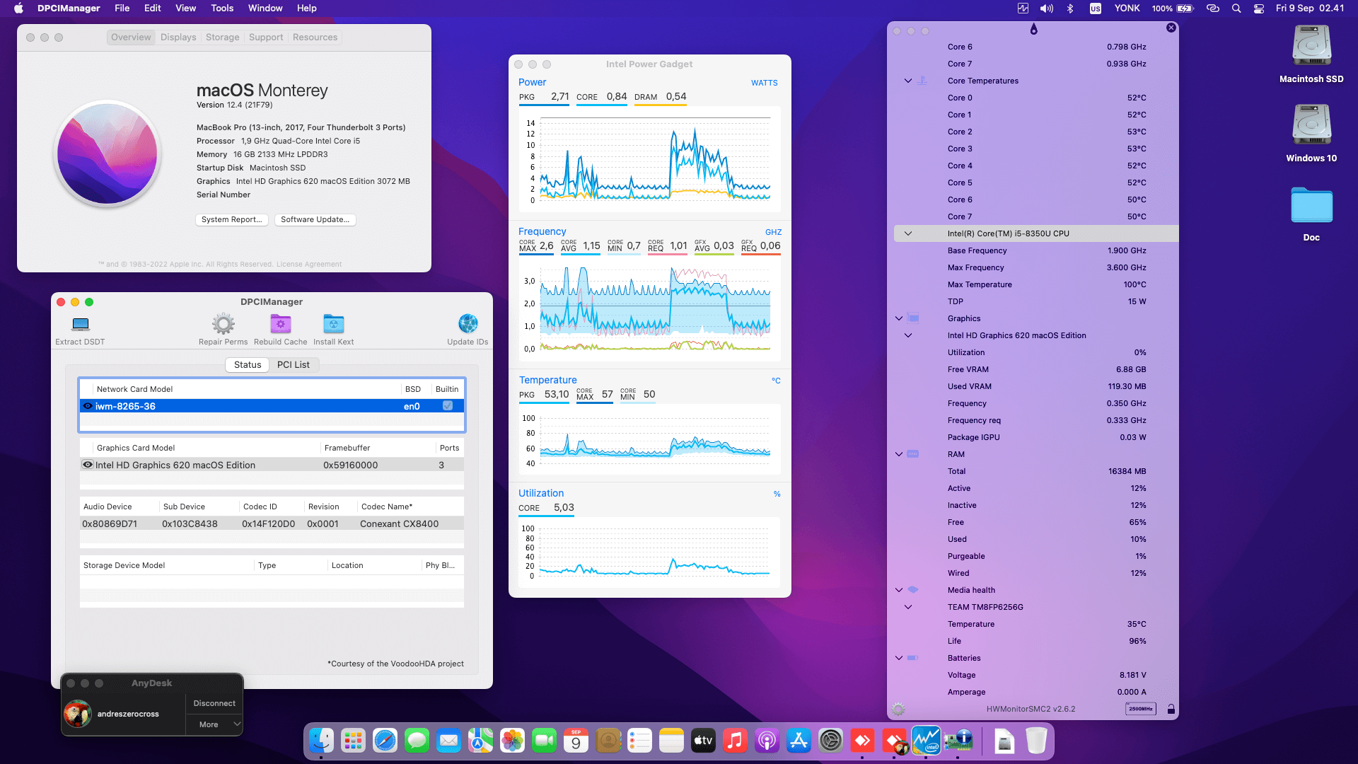The width and height of the screenshot is (1358, 764).
Task: Open Support tab in About This Mac
Action: pos(266,37)
